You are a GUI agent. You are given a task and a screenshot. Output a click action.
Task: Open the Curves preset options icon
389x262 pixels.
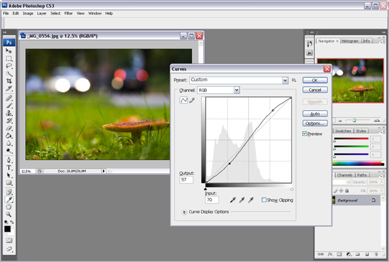tap(294, 80)
